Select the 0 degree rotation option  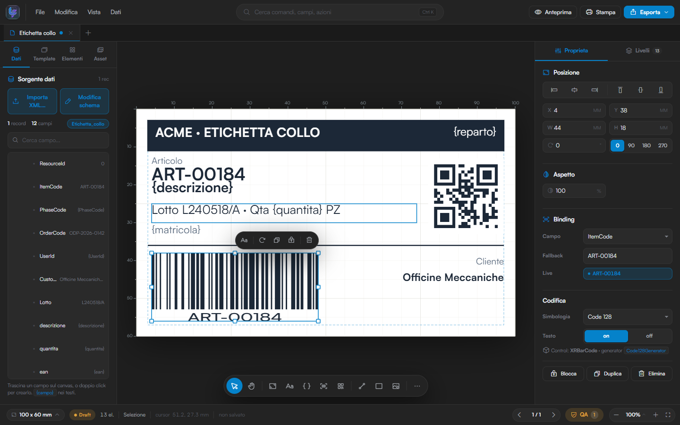(617, 145)
